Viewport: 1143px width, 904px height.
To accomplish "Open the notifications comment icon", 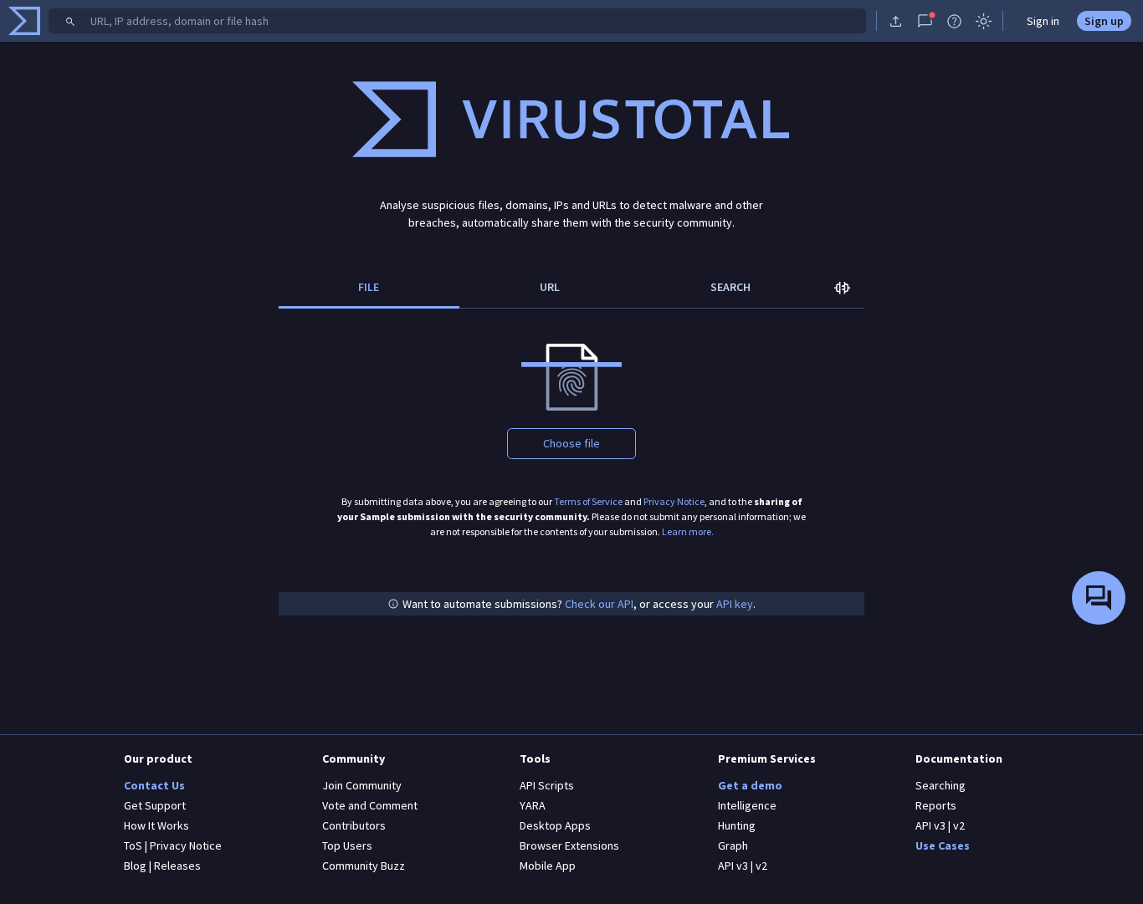I will 925,21.
